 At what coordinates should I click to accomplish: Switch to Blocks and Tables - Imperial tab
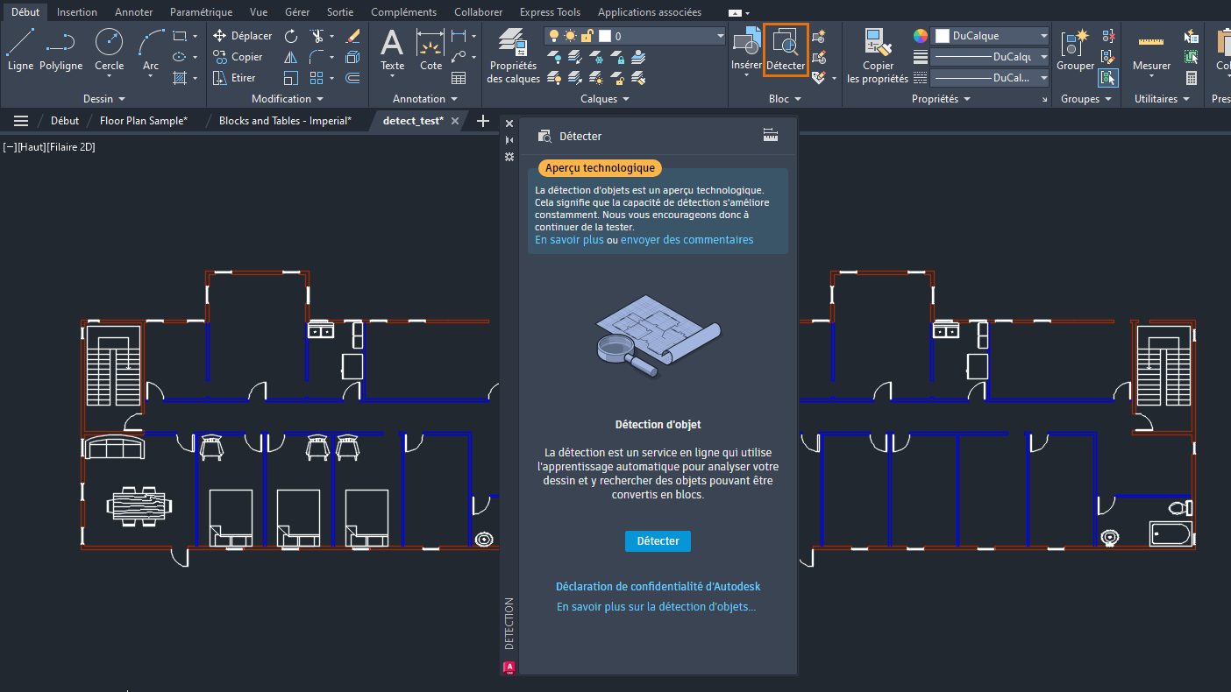285,121
